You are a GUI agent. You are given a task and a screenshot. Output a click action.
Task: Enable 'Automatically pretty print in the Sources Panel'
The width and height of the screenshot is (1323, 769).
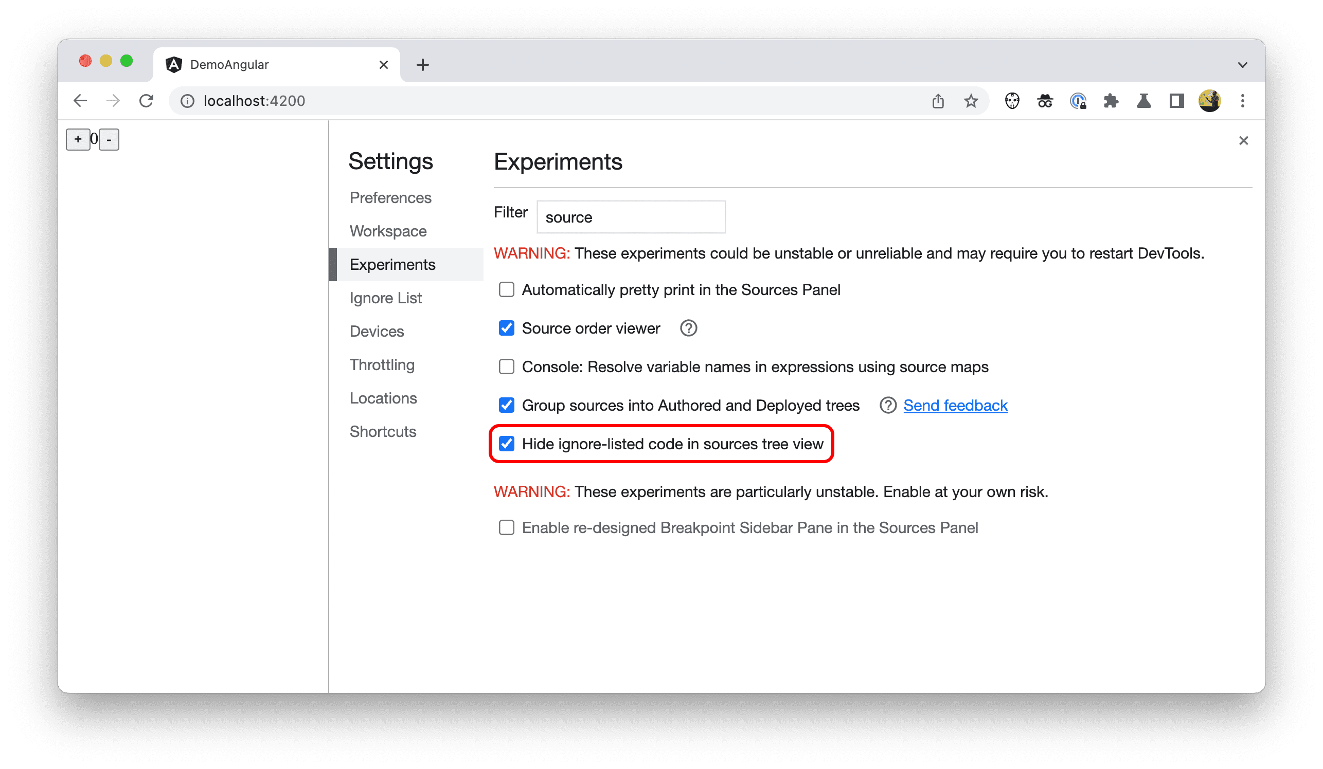coord(507,289)
